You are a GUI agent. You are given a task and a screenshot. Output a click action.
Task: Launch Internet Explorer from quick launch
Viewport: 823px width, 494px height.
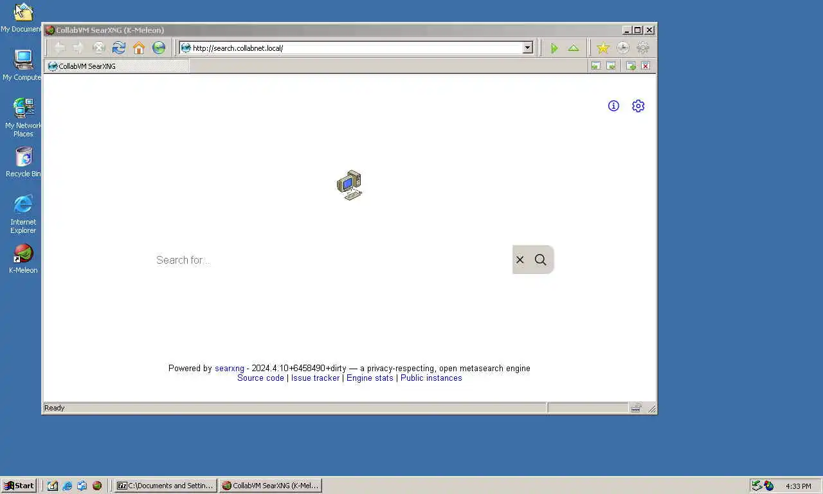pos(67,486)
